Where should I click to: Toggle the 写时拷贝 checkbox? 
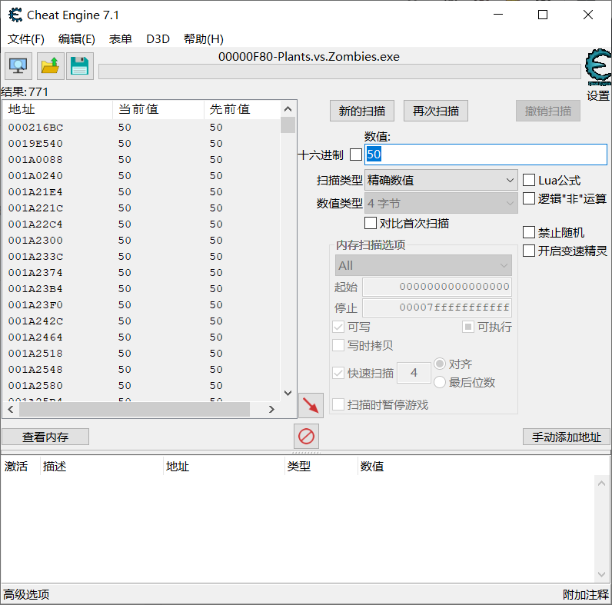[x=338, y=345]
